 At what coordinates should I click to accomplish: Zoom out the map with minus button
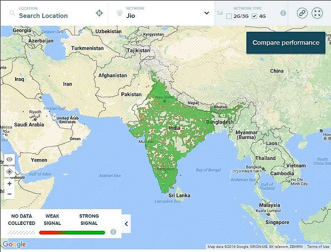tap(9, 194)
